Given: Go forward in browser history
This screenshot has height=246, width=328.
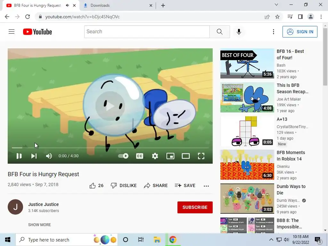Looking at the screenshot, I should (x=17, y=17).
